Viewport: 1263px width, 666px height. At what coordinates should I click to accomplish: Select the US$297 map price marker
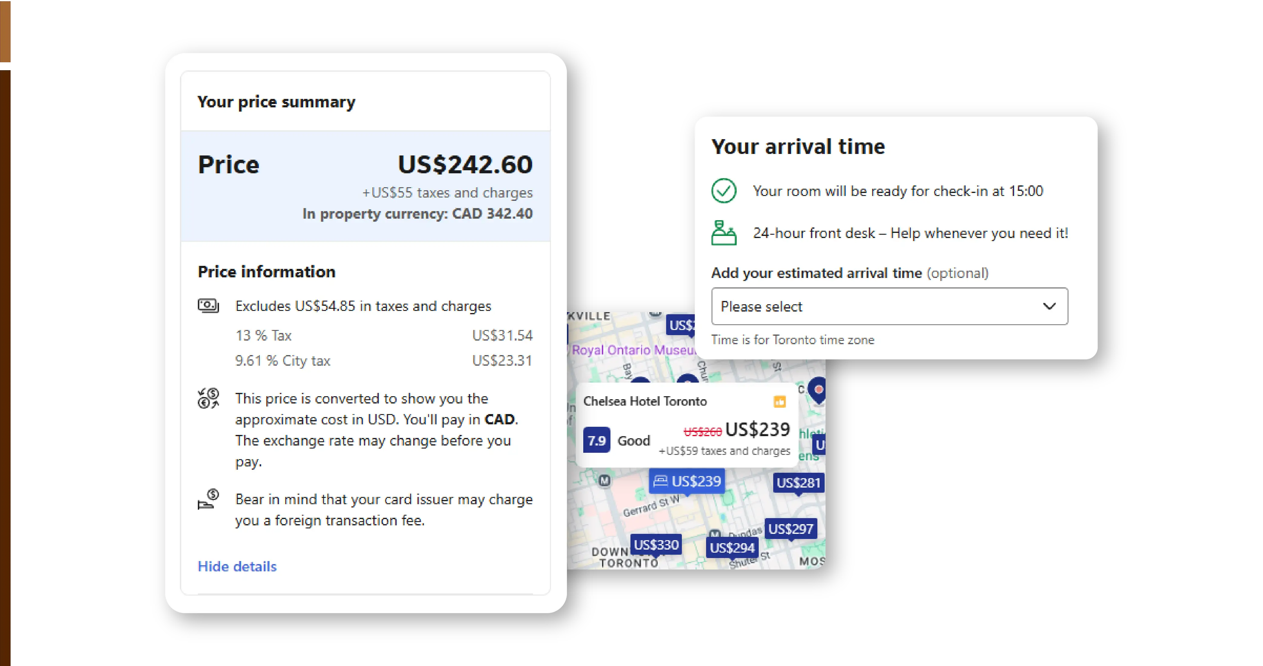(x=790, y=529)
